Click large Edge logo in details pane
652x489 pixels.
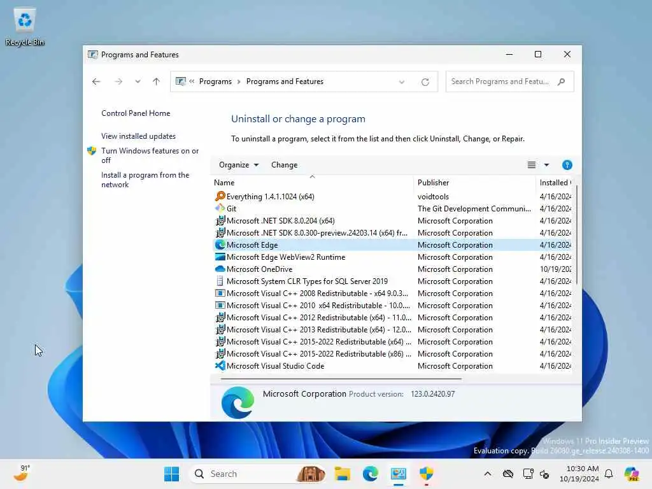point(238,402)
